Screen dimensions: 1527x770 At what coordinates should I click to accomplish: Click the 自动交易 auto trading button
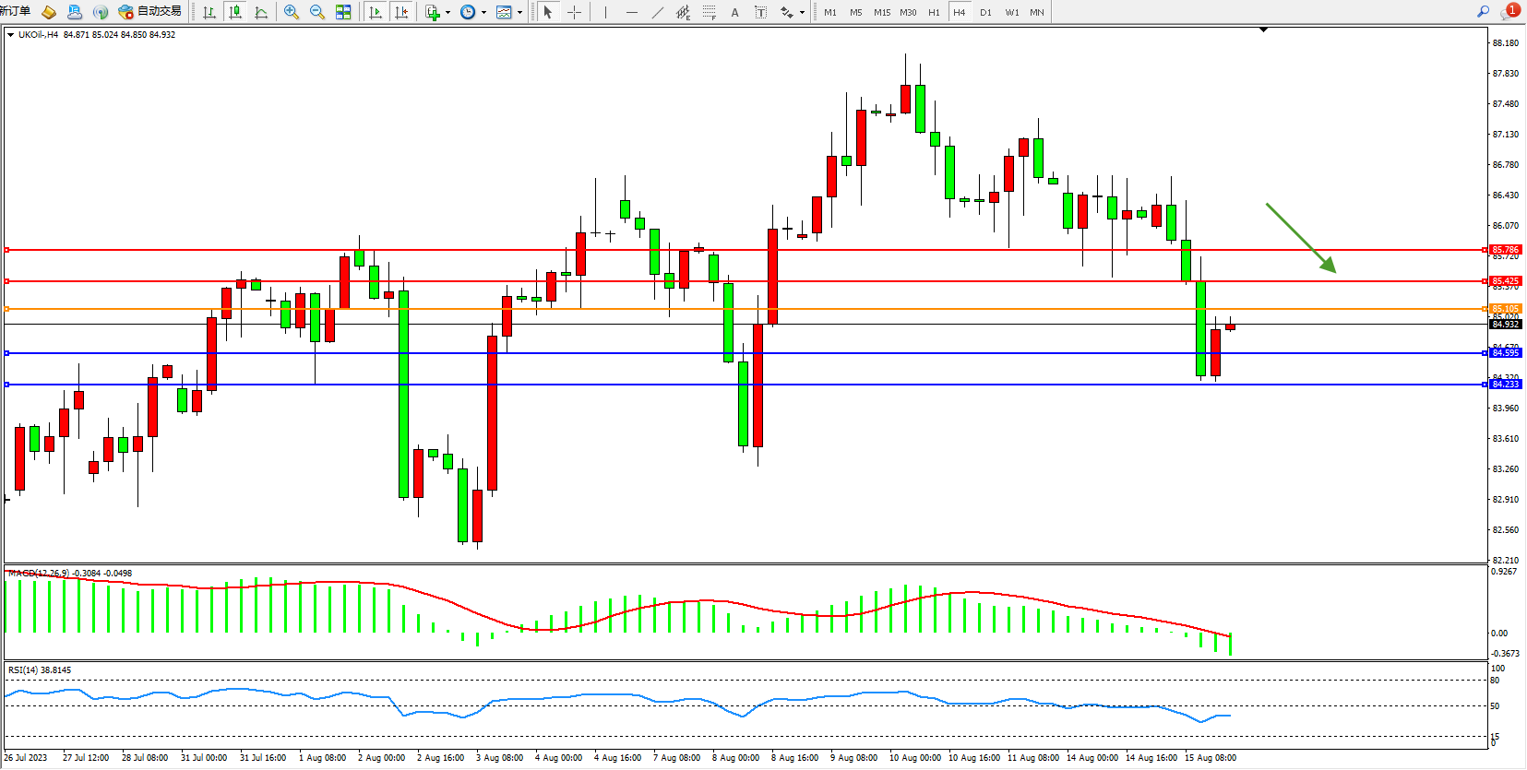click(150, 12)
